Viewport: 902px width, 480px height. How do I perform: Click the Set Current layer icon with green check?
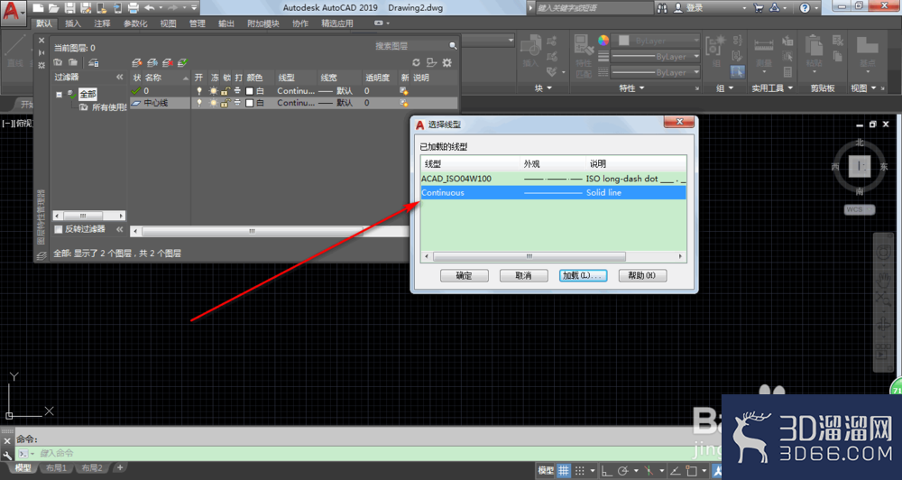click(183, 62)
